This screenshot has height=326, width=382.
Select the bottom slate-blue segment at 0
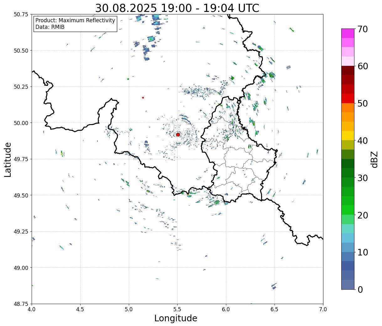coord(348,285)
